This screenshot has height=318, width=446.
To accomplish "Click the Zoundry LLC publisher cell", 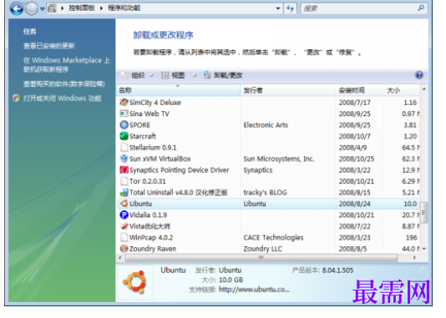I will 262,249.
